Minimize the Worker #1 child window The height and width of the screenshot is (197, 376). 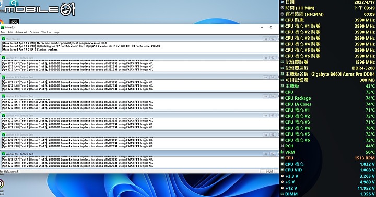point(266,58)
